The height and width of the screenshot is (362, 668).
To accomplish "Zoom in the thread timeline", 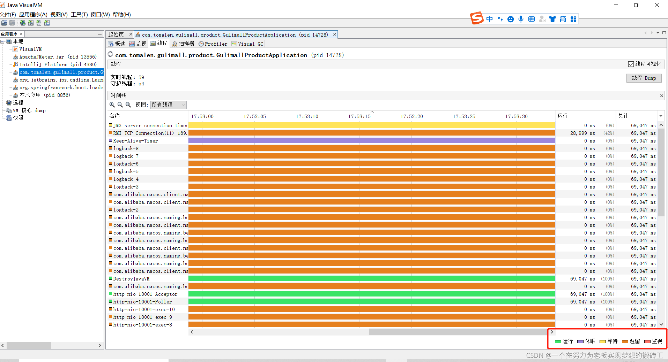I will click(x=112, y=105).
